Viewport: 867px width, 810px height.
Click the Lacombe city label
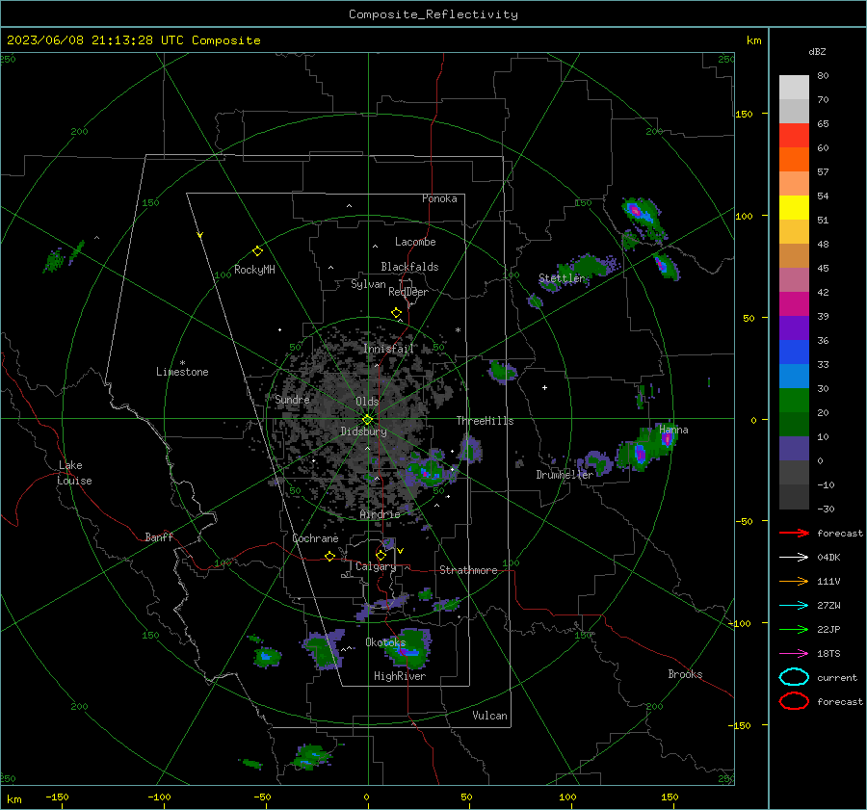(x=415, y=242)
